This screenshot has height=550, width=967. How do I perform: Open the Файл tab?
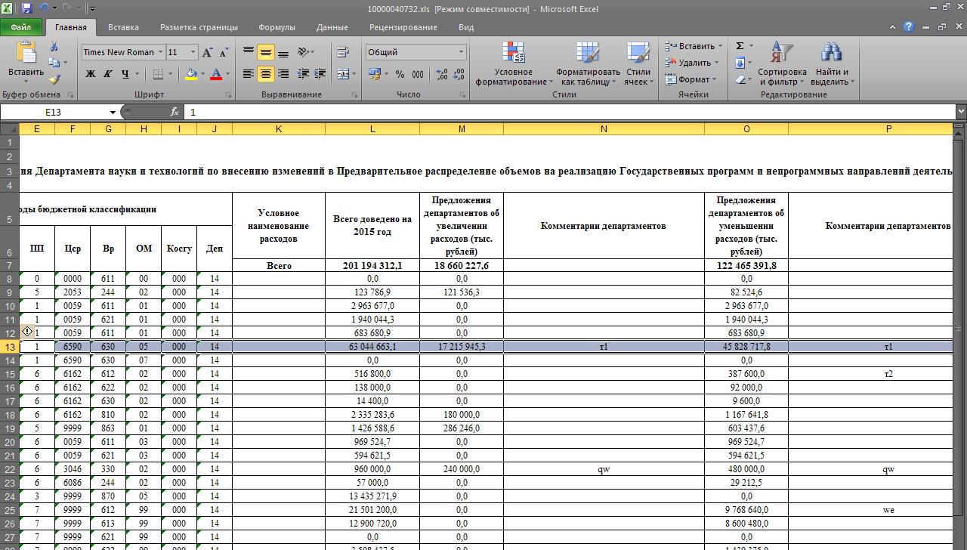coord(21,27)
